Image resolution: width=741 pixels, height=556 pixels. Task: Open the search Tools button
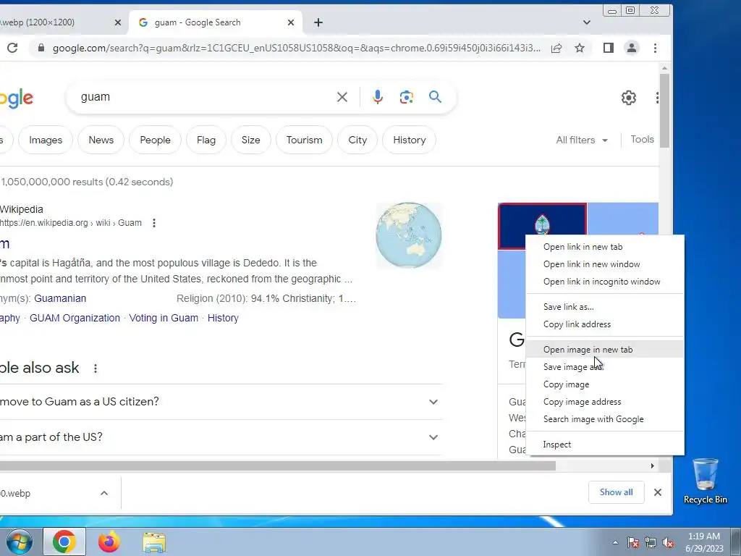coord(643,140)
